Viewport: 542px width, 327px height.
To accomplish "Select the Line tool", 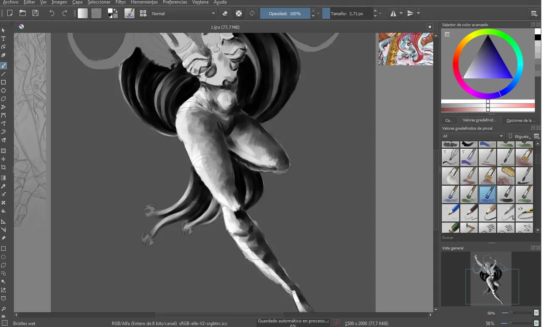I will [x=3, y=74].
